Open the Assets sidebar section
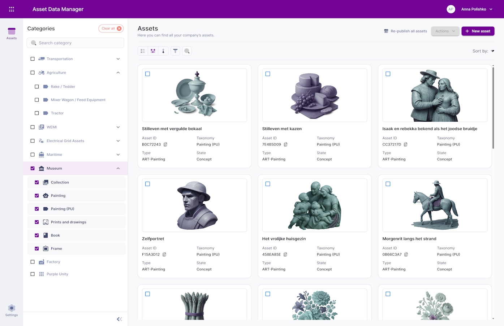 click(12, 34)
